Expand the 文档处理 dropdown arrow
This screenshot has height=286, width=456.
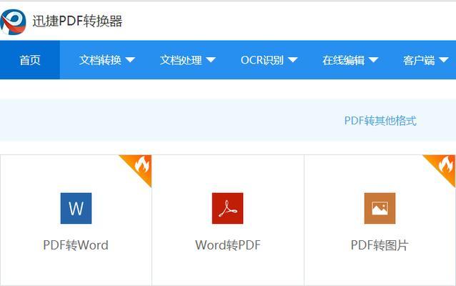tap(211, 60)
